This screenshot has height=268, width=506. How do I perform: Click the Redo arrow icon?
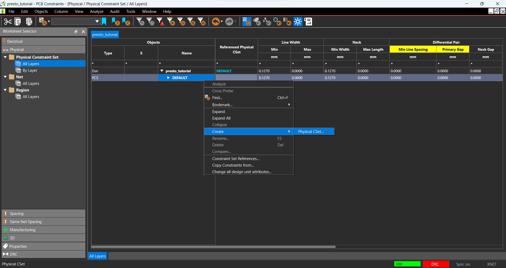point(229,21)
